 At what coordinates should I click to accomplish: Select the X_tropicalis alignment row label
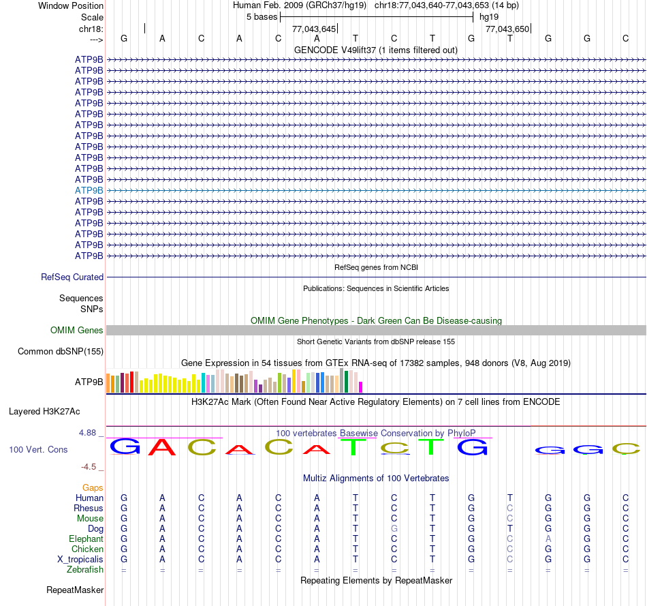click(80, 560)
